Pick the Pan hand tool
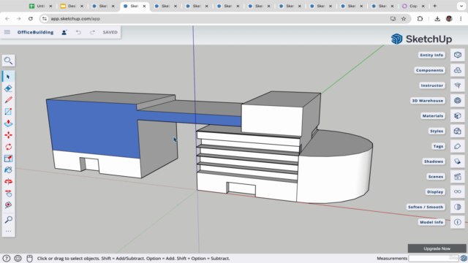 (x=8, y=194)
